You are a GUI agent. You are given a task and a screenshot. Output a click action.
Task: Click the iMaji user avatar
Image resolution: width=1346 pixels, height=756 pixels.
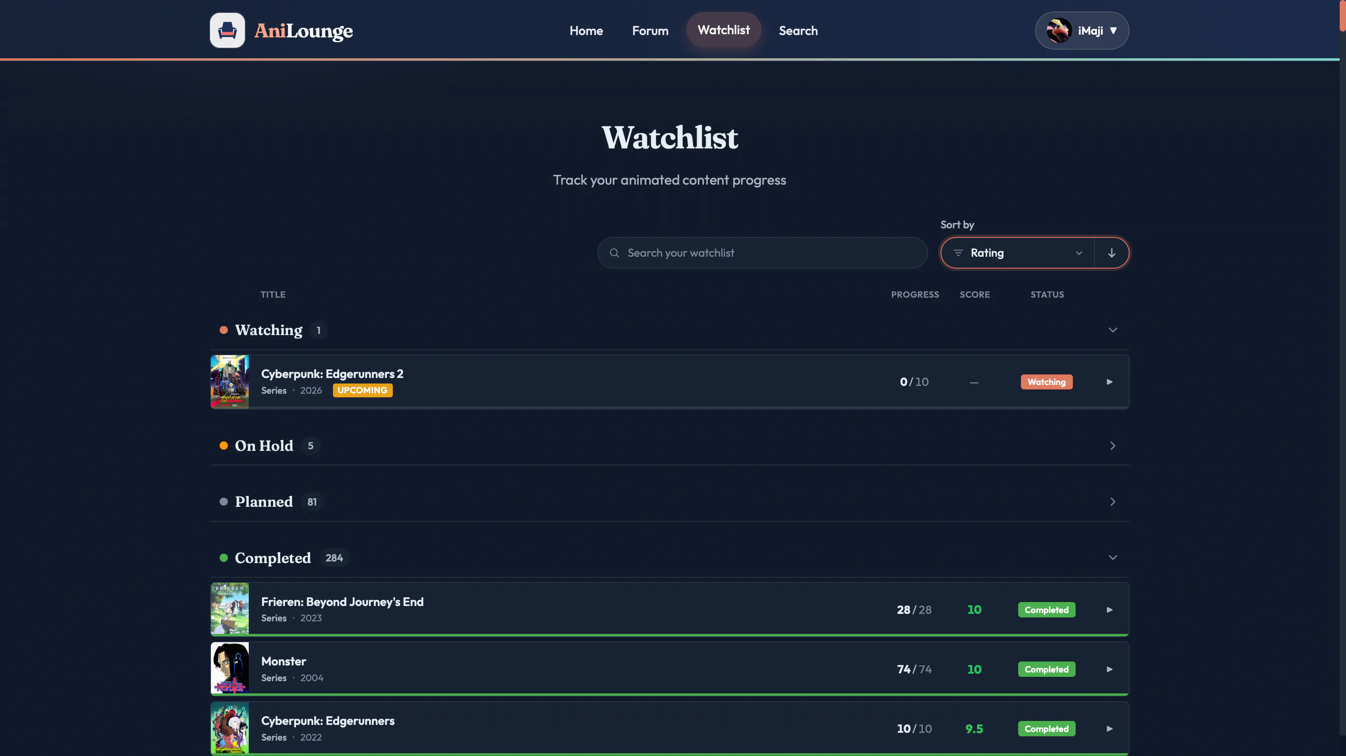point(1059,30)
